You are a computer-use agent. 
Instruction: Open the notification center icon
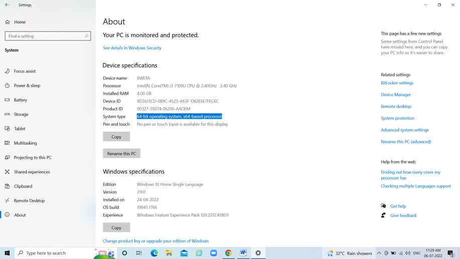pyautogui.click(x=451, y=253)
